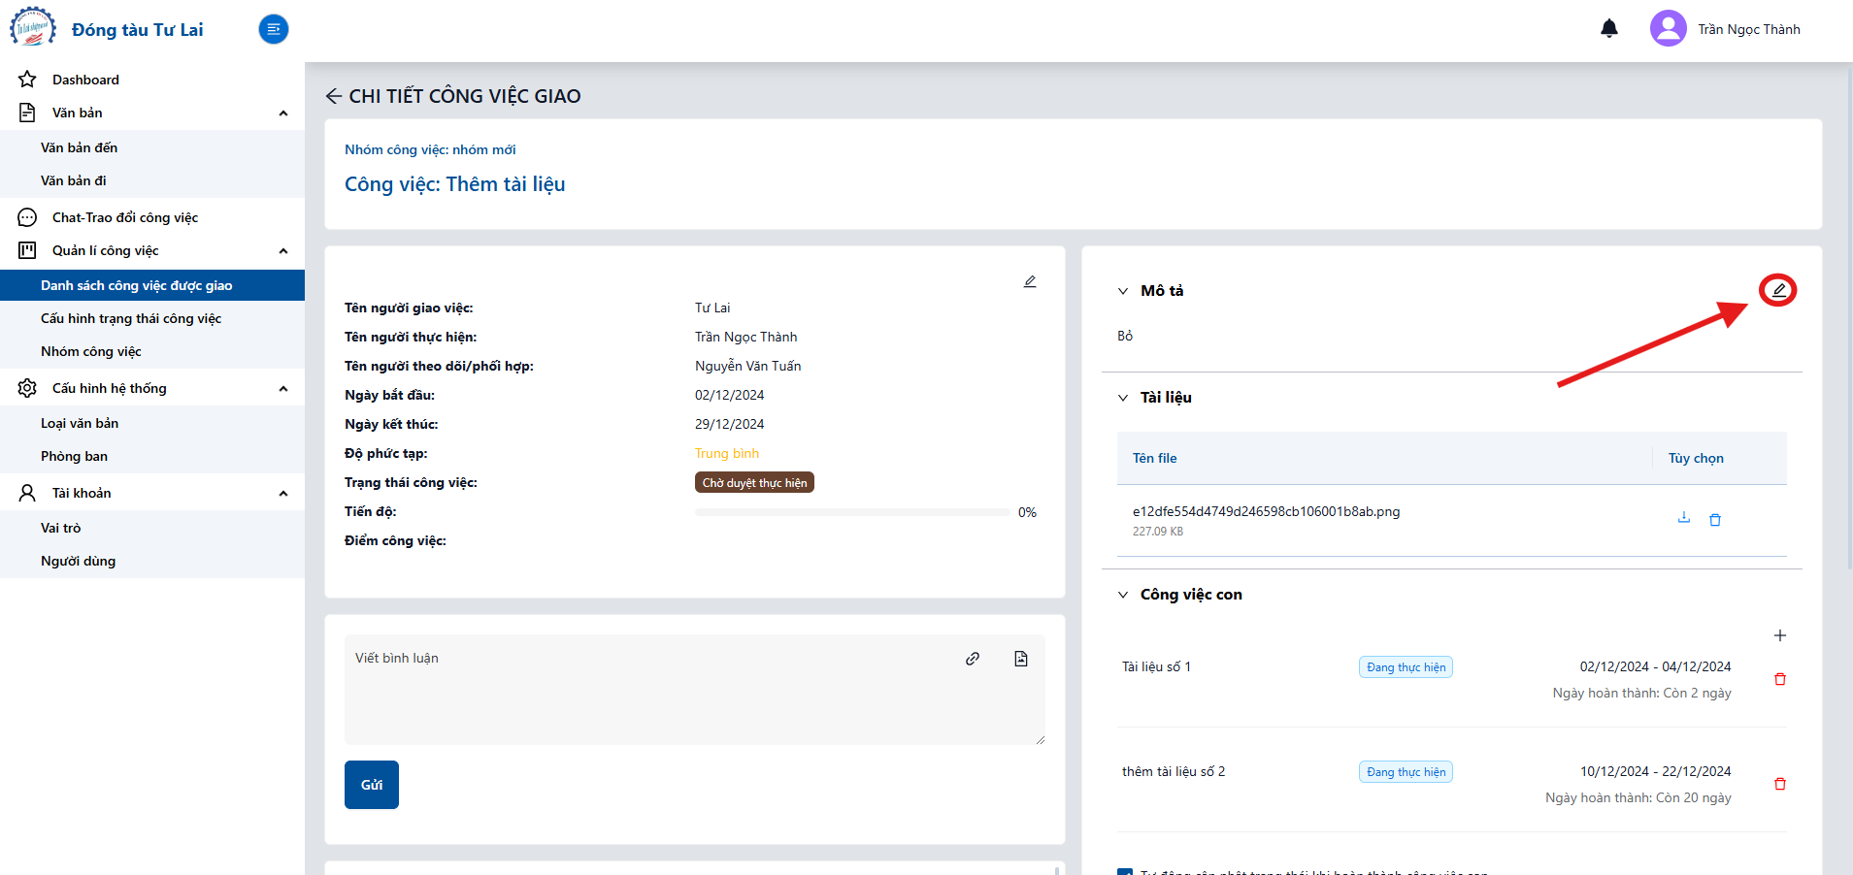This screenshot has height=875, width=1853.
Task: Click the Tùy chọn column header
Action: pyautogui.click(x=1696, y=458)
